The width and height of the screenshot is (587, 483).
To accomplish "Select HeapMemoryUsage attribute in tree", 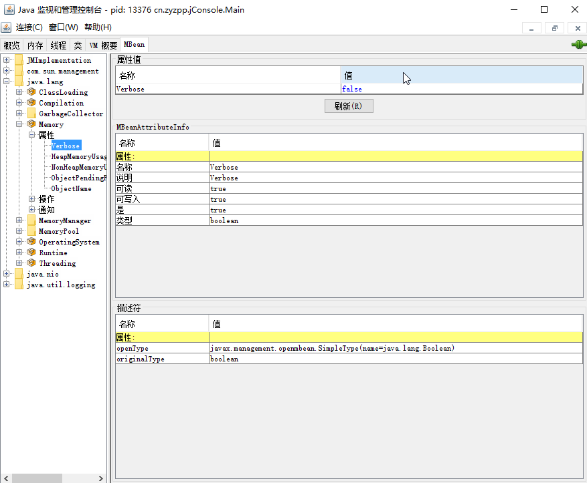I will pyautogui.click(x=79, y=156).
